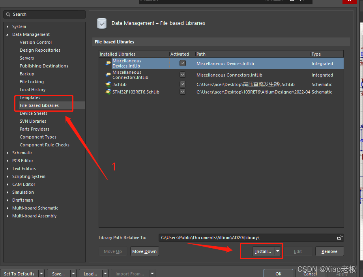363x277 pixels.
Task: Click the Cancel button
Action: point(310,273)
